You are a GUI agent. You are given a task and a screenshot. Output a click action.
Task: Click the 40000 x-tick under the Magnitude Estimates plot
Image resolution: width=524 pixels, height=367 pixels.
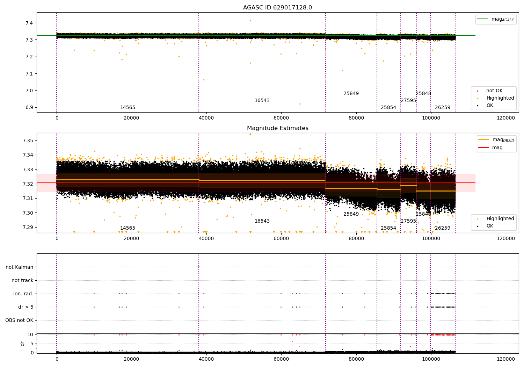click(x=206, y=239)
